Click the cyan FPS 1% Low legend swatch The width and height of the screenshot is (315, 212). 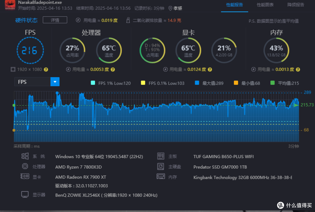click(93, 83)
